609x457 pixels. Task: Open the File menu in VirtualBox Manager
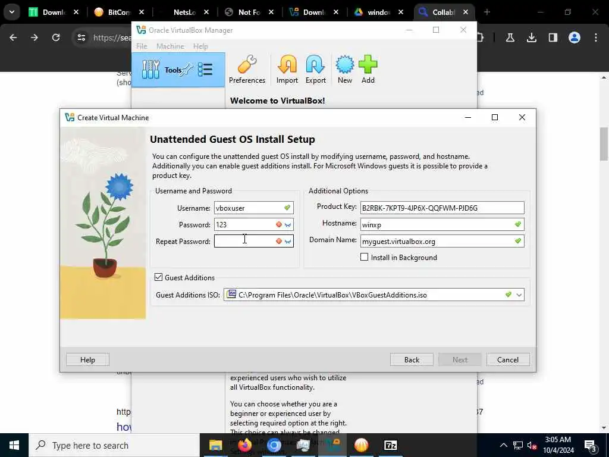click(x=142, y=46)
